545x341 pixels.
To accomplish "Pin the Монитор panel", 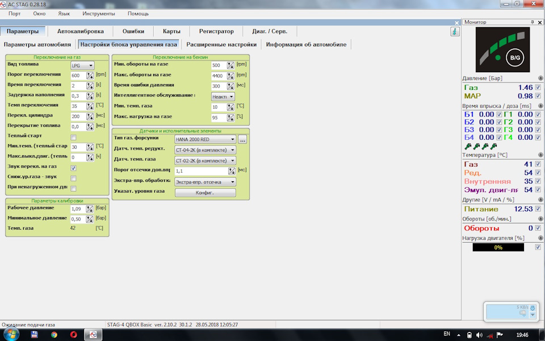I will pyautogui.click(x=532, y=22).
